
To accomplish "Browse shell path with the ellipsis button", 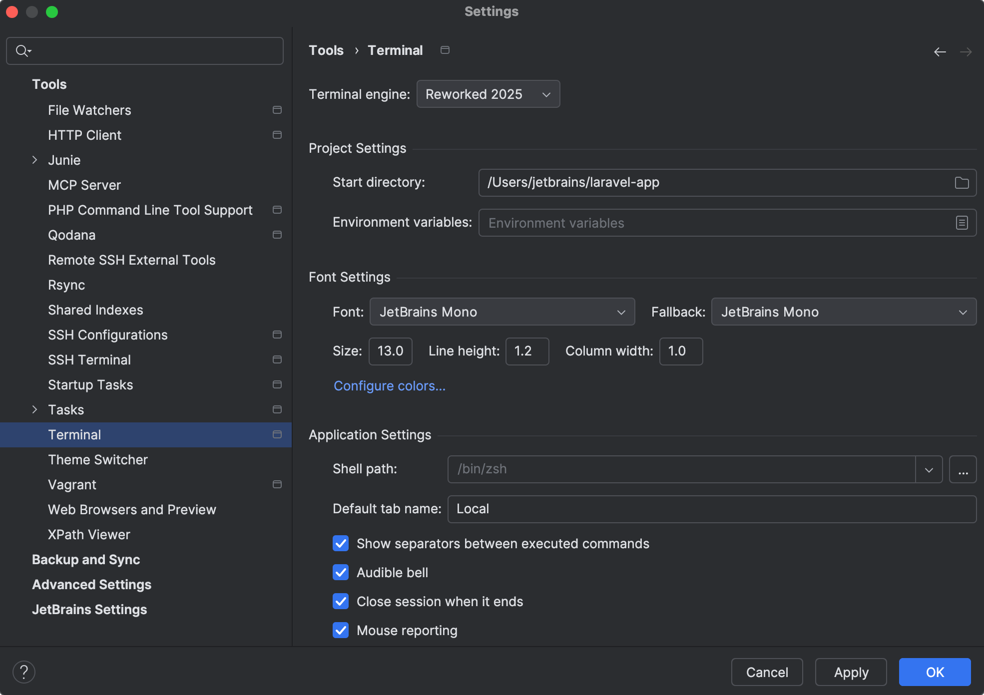I will (963, 469).
